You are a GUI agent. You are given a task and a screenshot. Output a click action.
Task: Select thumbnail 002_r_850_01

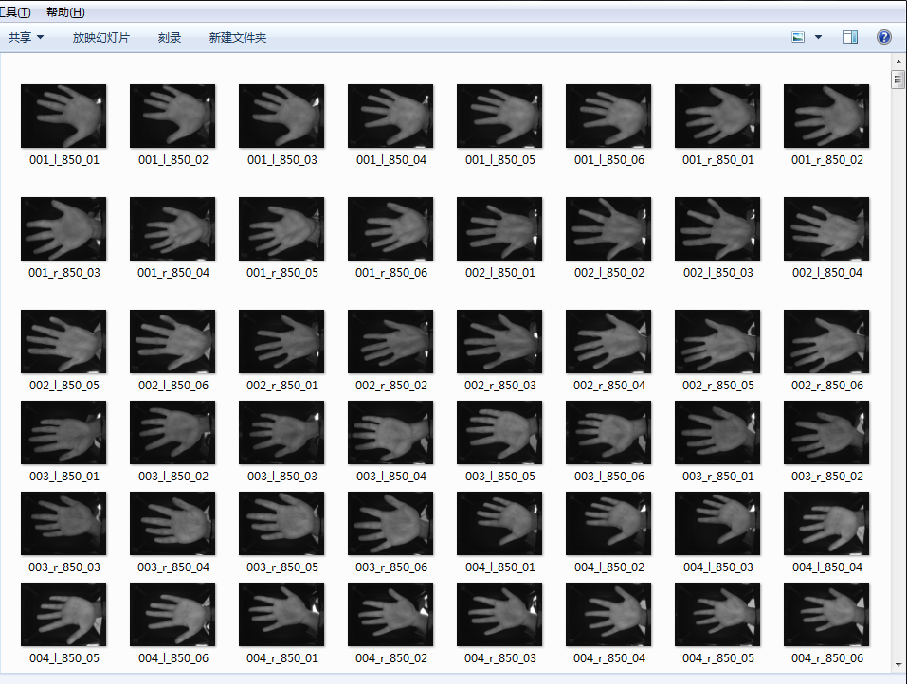point(281,342)
